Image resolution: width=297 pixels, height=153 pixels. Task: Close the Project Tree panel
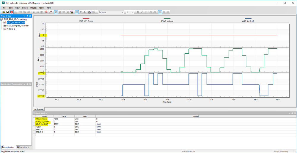pos(30,16)
